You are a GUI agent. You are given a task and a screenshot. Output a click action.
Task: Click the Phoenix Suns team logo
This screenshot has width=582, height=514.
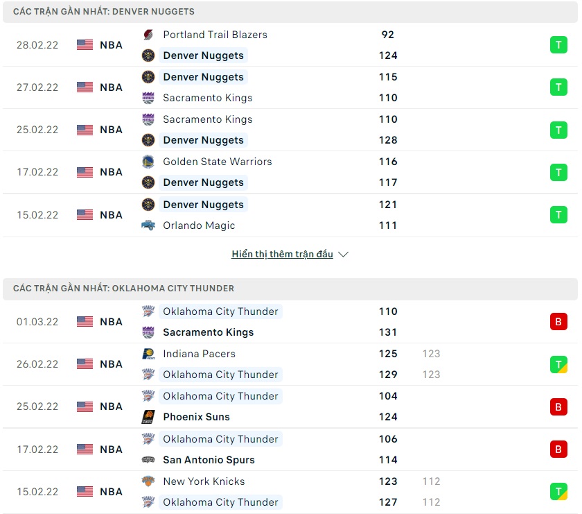(x=148, y=417)
